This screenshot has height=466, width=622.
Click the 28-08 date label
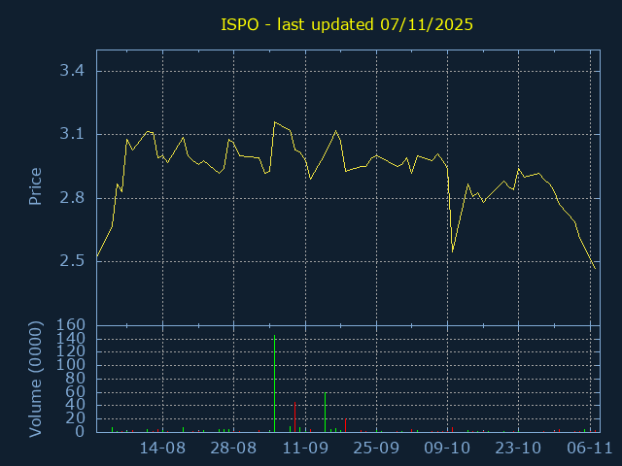point(234,448)
